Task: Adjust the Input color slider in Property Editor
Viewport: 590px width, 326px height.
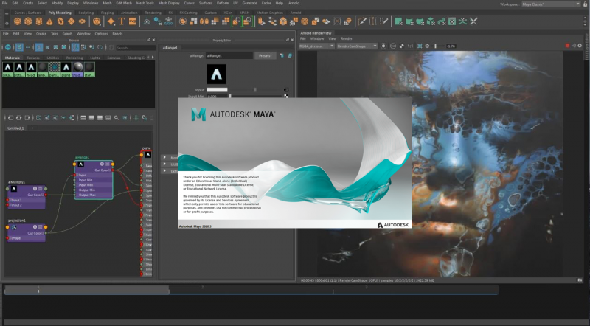Action: 256,90
